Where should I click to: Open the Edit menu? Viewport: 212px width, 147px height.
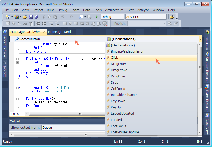[x=15, y=10]
